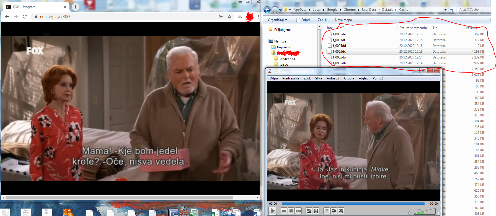The image size is (496, 216).
Task: Open Chrome three-dot menu
Action: pyautogui.click(x=258, y=17)
